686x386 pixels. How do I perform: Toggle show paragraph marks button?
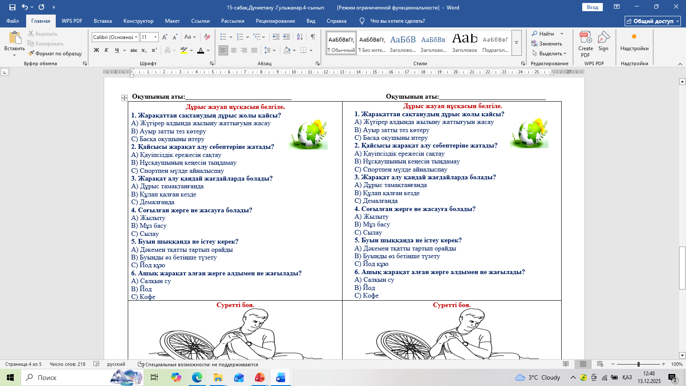coord(313,37)
